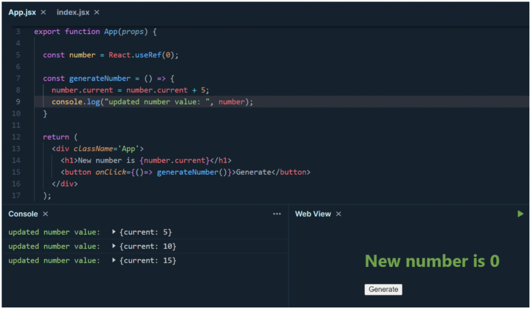
Task: Click the generateNumber function name
Action: (100, 78)
